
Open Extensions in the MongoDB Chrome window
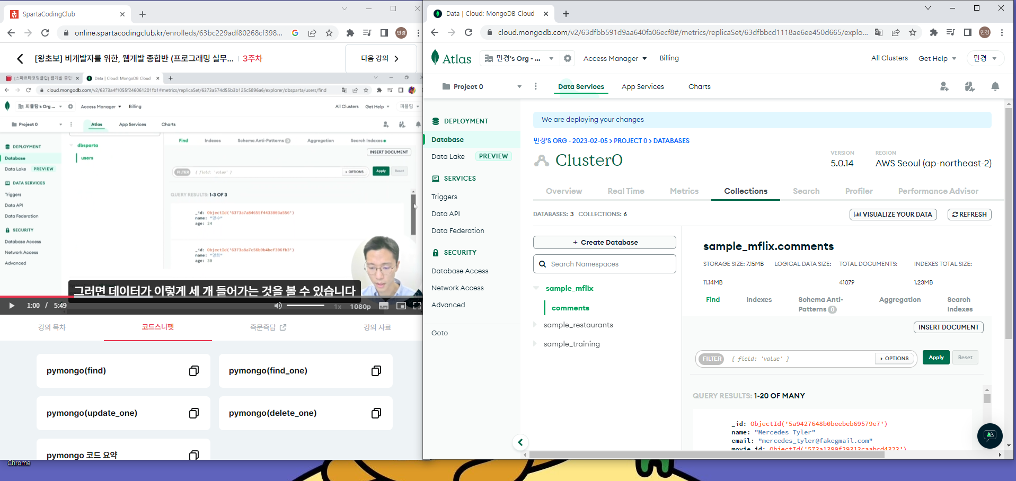[x=934, y=32]
